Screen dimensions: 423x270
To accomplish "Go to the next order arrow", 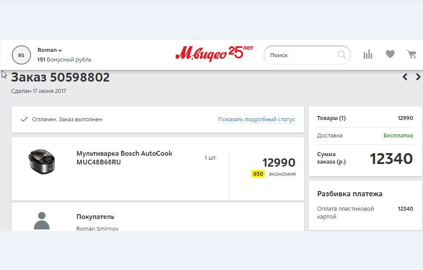I will (418, 77).
